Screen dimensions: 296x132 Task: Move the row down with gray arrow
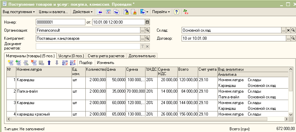[57, 63]
